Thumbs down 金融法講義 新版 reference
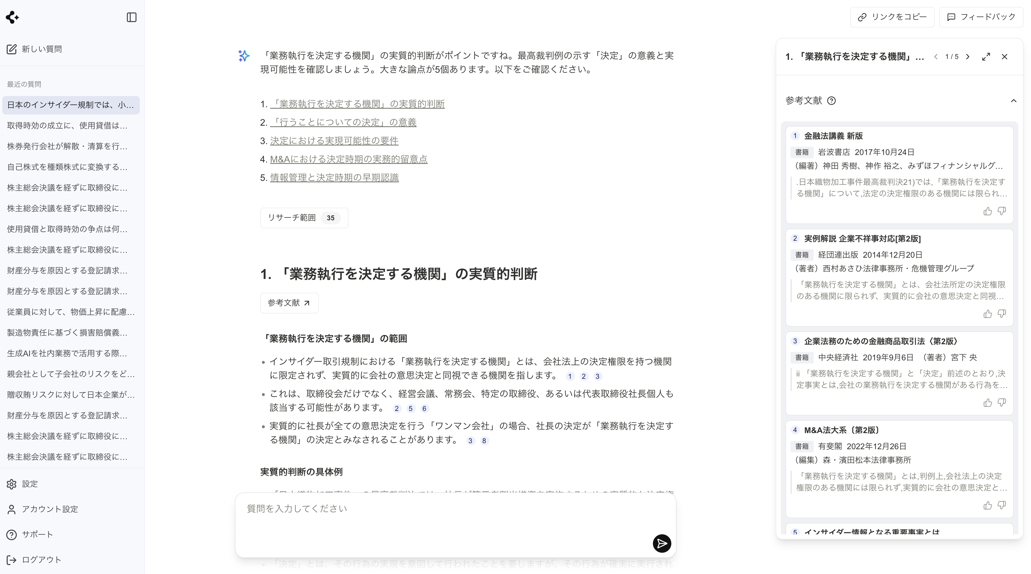The width and height of the screenshot is (1031, 574). 1002,211
